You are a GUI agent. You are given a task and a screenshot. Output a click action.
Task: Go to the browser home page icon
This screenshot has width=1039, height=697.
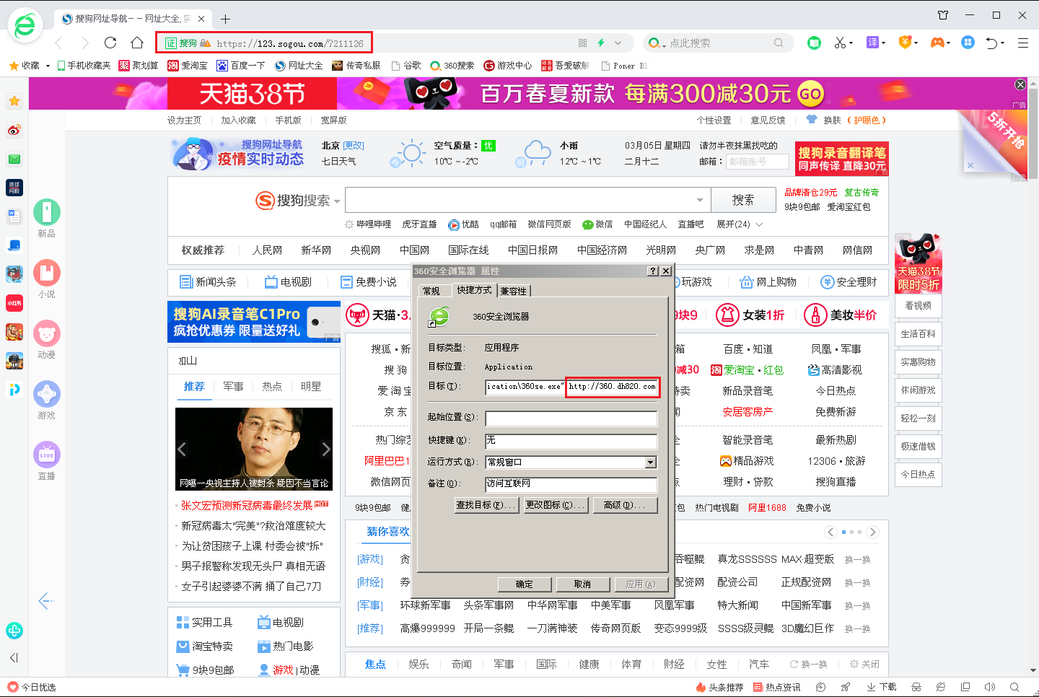click(x=137, y=43)
